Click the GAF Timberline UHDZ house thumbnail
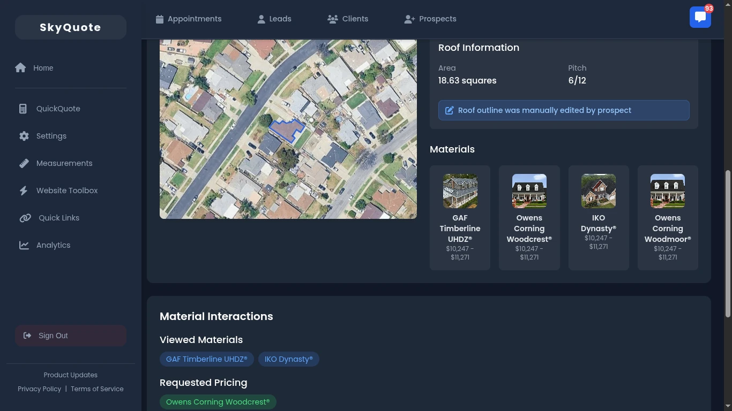Image resolution: width=732 pixels, height=411 pixels. 460,191
